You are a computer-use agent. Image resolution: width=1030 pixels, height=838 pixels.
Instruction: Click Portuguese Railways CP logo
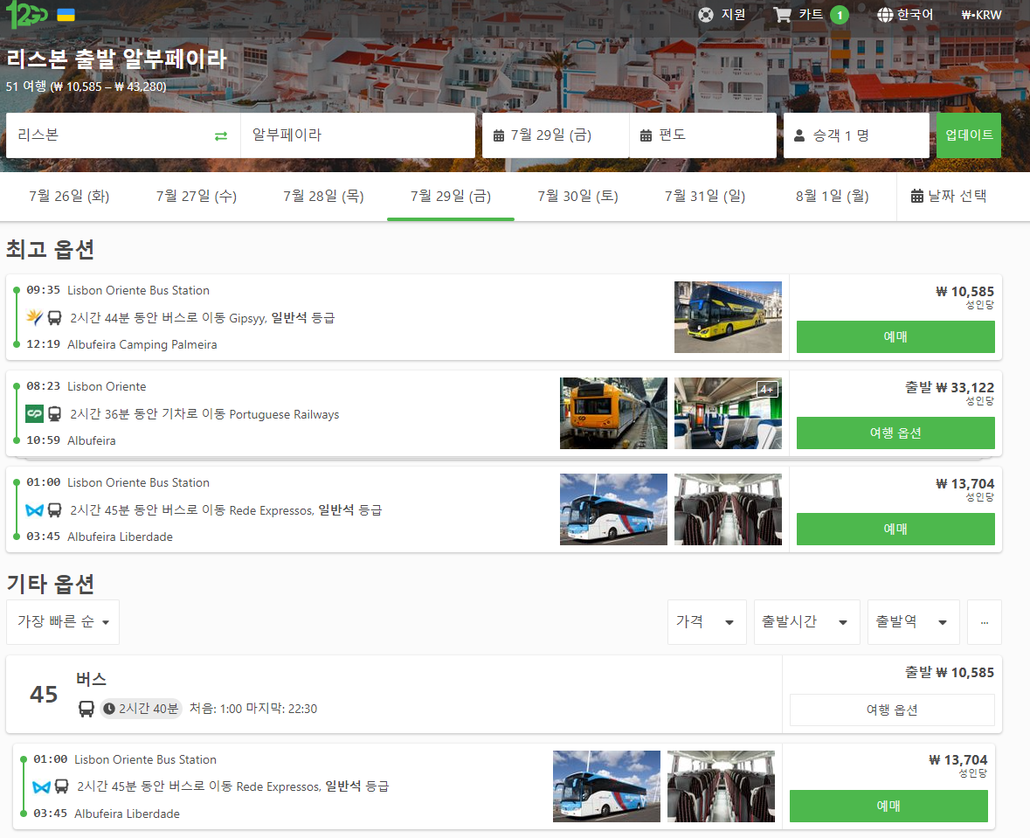pyautogui.click(x=34, y=414)
